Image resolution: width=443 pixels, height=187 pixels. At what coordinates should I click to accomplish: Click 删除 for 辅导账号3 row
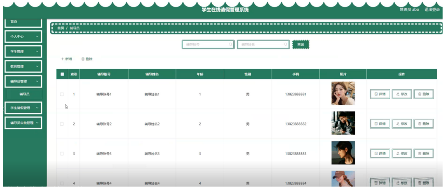click(x=423, y=153)
